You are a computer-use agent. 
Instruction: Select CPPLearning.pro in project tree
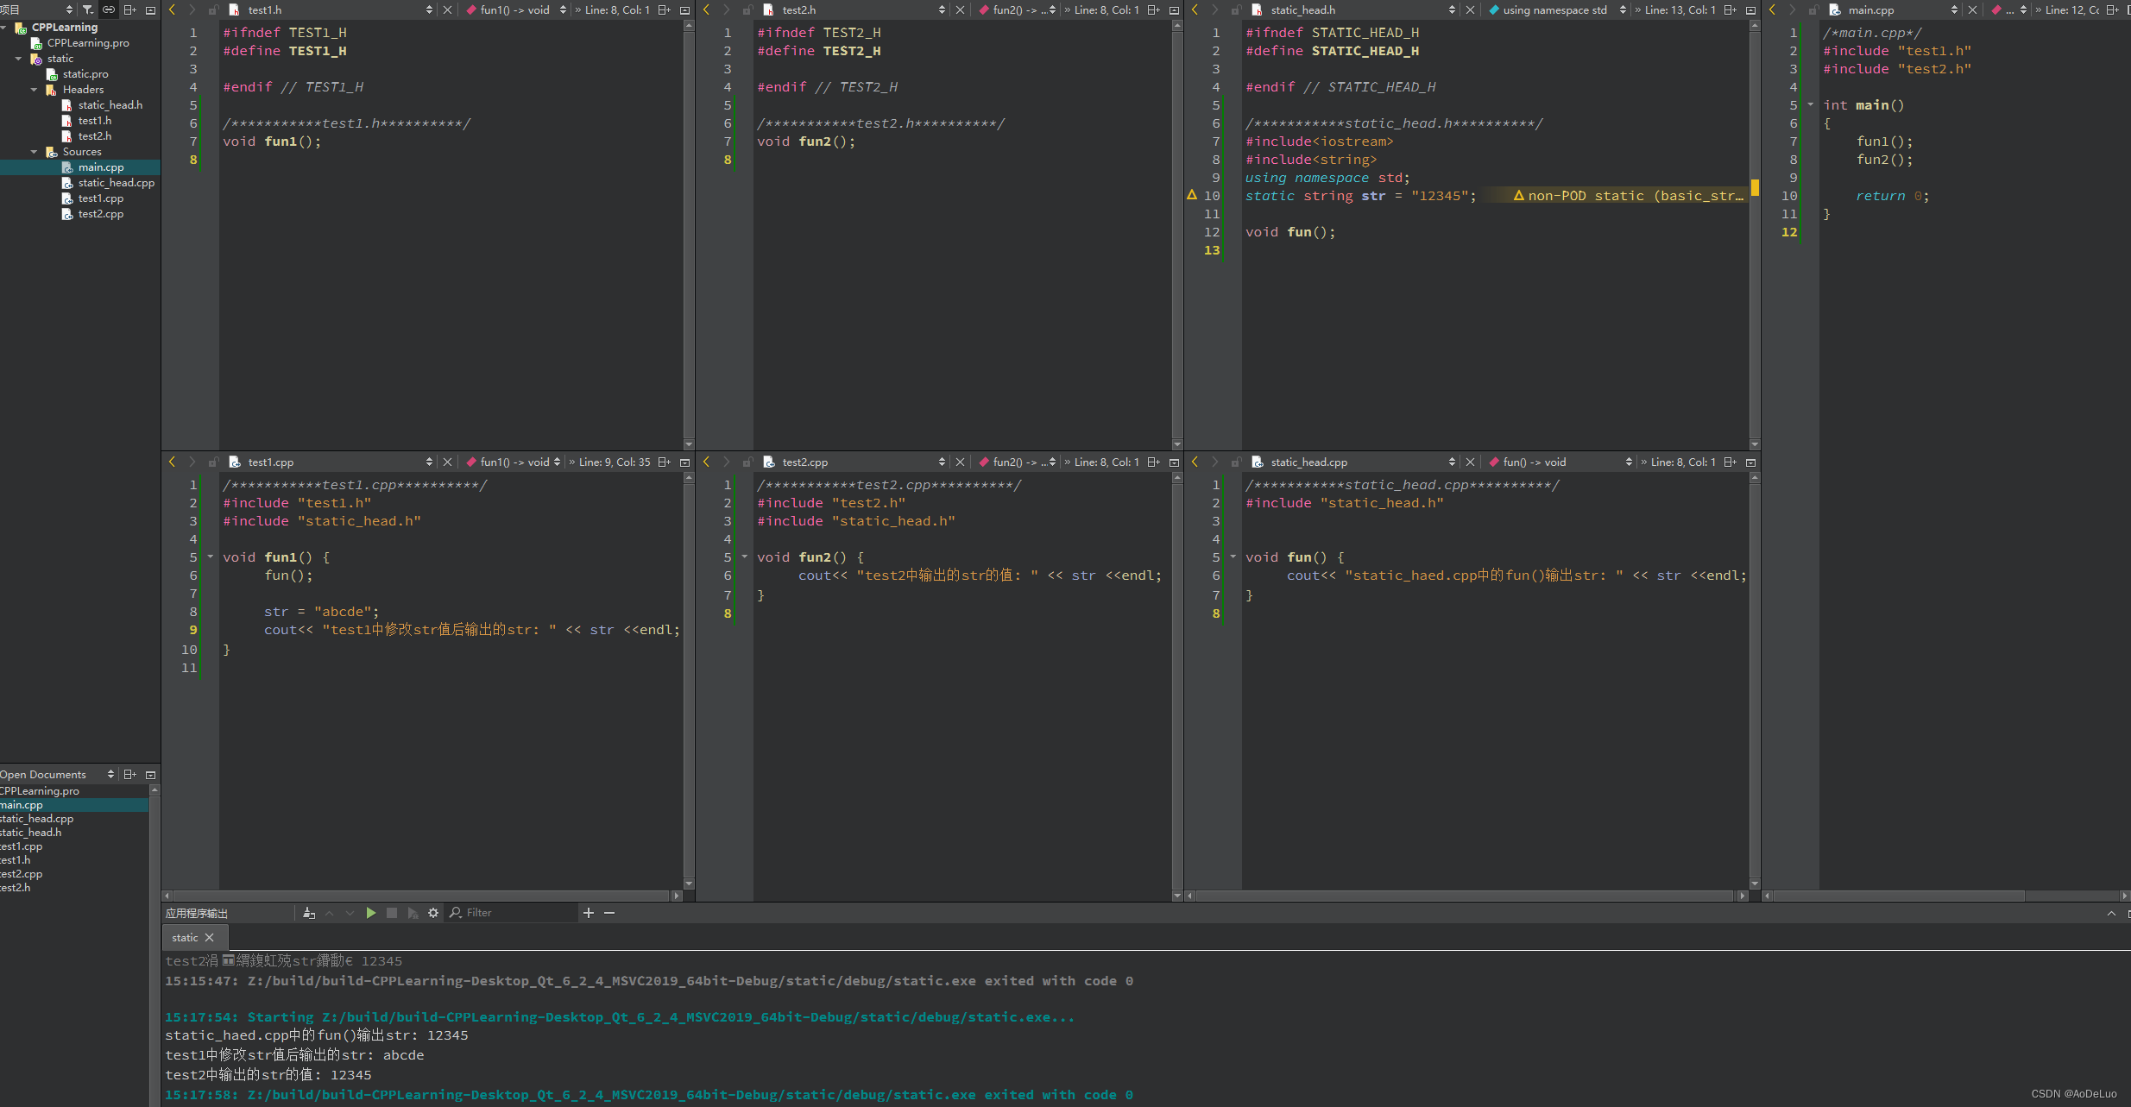87,43
